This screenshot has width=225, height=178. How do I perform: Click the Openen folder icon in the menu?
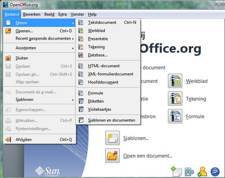click(x=8, y=31)
